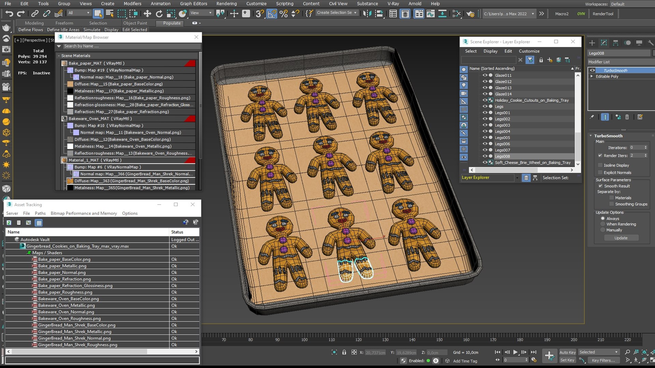Open the selection filter All dropdown
Viewport: 655px width, 368px height.
[79, 13]
